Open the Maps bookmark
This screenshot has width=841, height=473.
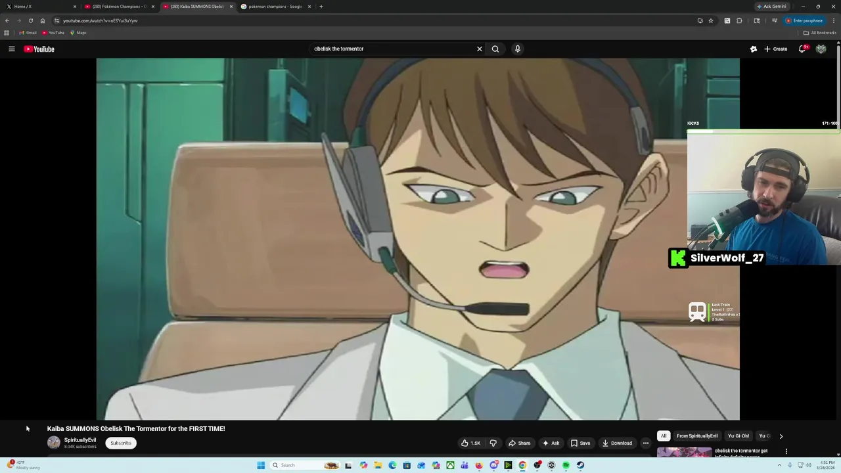[x=78, y=33]
